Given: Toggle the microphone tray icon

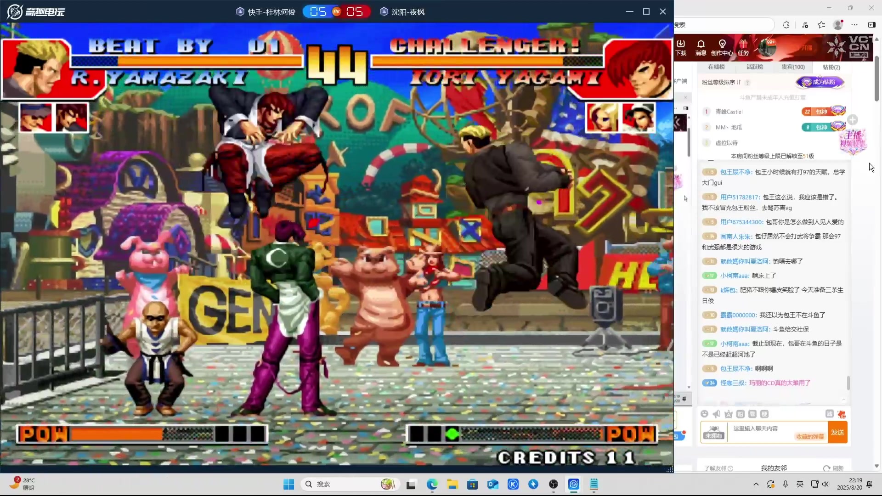Looking at the screenshot, I should coord(786,484).
